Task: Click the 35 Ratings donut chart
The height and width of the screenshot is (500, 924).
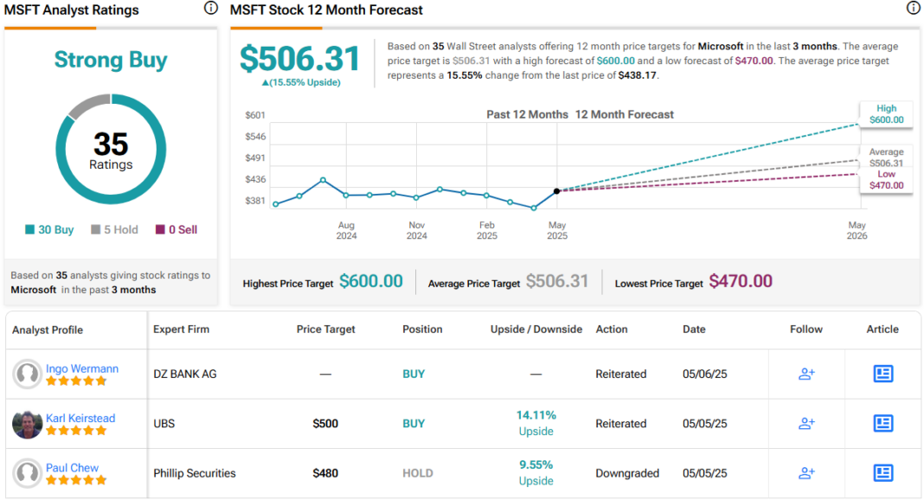Action: tap(111, 149)
